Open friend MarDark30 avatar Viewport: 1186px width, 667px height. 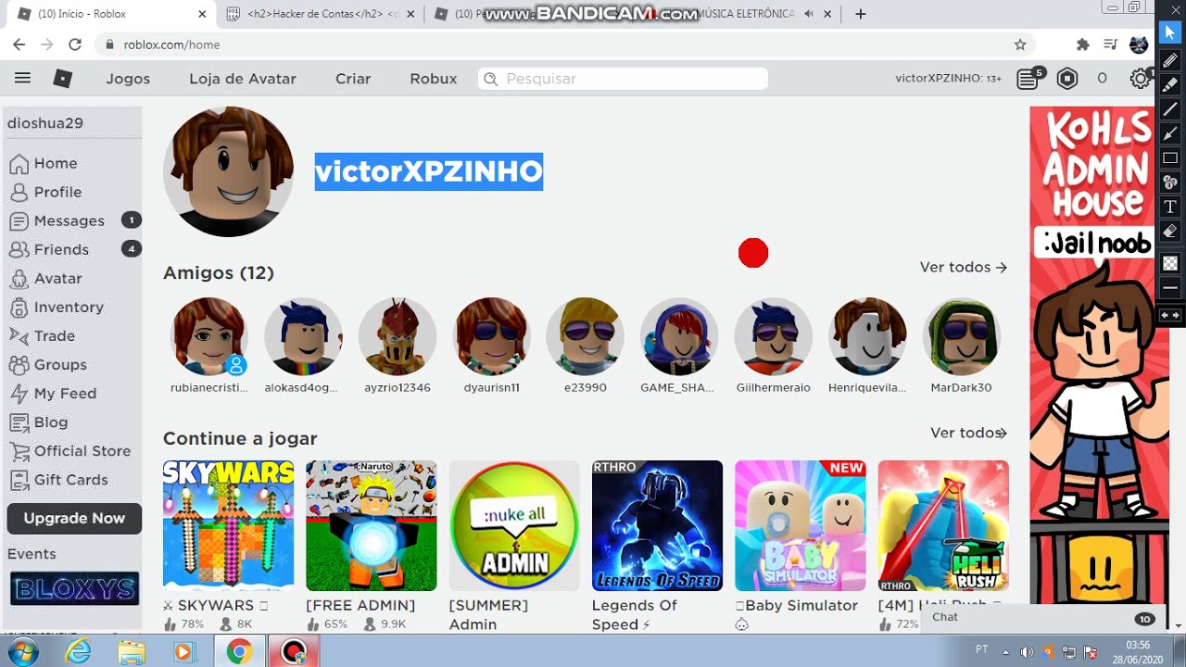[961, 336]
